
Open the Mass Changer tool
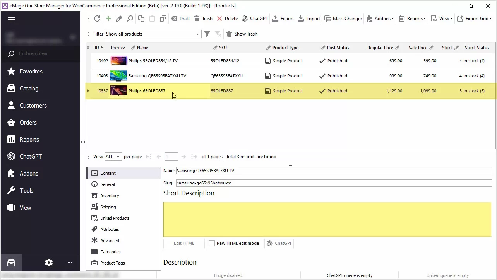[x=343, y=19]
